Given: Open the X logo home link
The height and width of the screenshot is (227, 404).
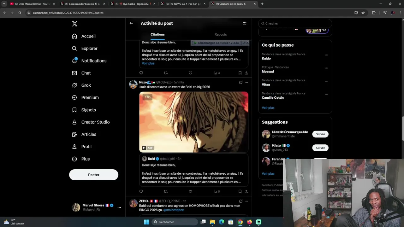Looking at the screenshot, I should [x=74, y=24].
